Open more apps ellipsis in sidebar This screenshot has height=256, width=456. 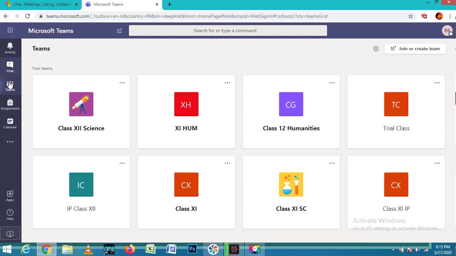coord(10,142)
